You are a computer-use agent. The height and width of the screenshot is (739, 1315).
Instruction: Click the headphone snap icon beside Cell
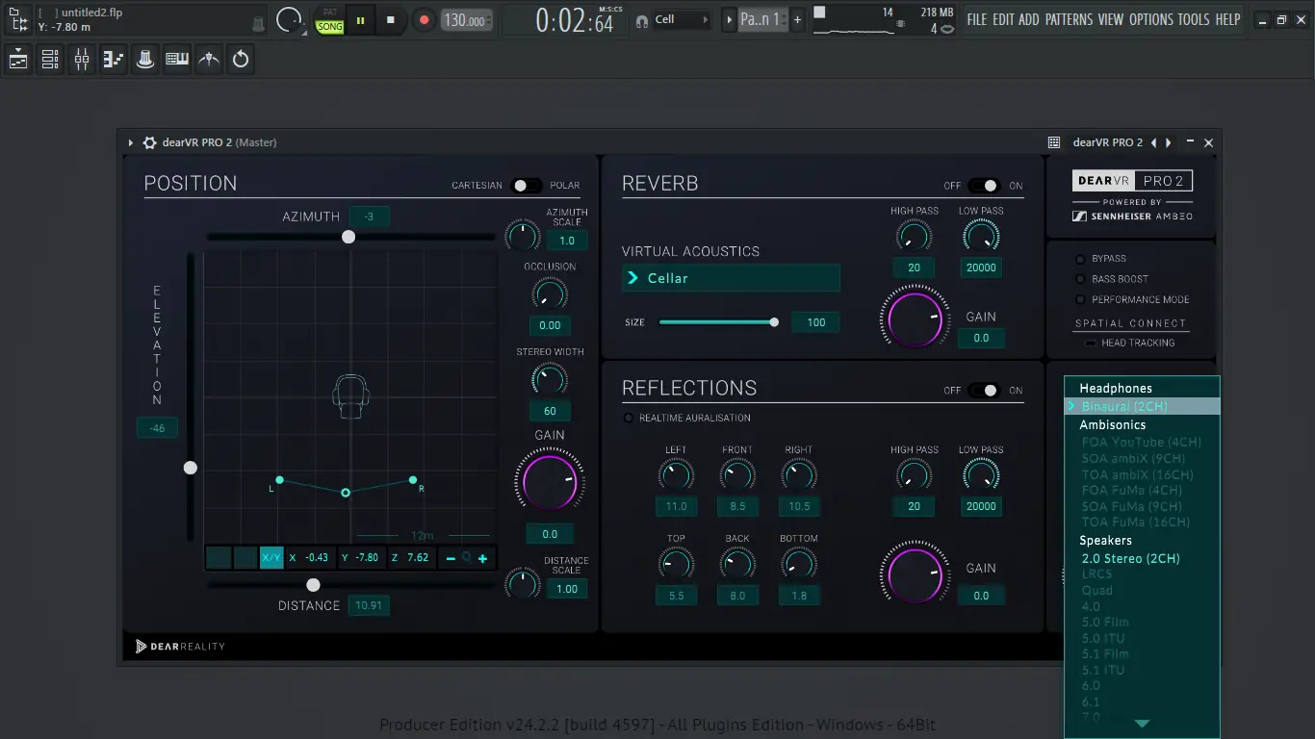click(642, 20)
